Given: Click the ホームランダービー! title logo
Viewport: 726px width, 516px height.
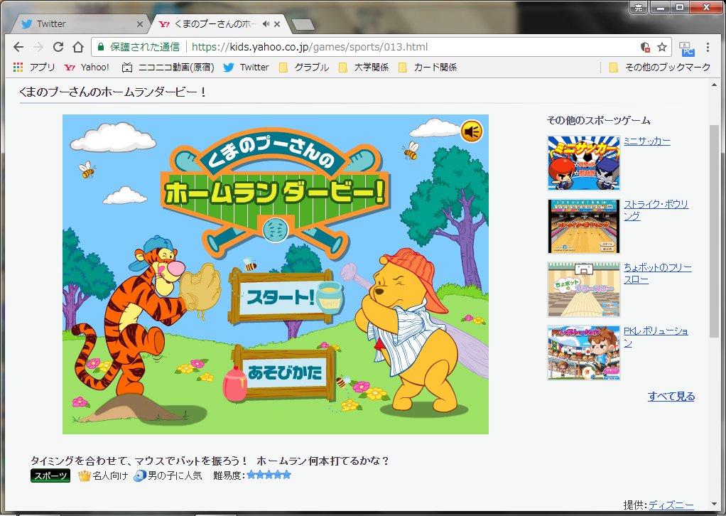Looking at the screenshot, I should click(275, 193).
